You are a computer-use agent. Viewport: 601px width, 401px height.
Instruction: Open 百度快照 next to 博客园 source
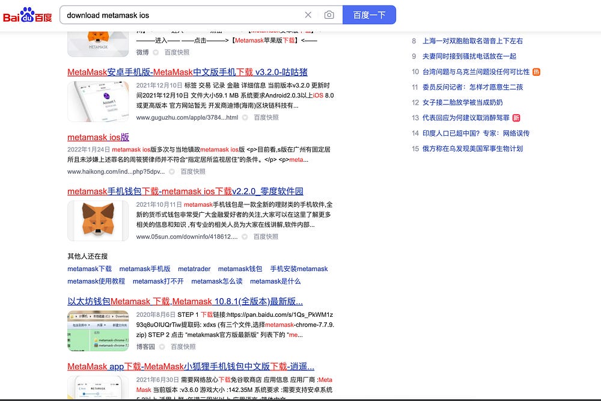click(183, 346)
